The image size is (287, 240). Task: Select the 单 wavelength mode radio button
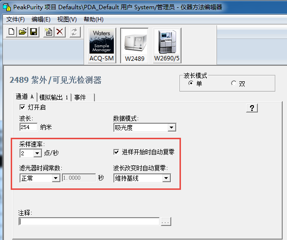coord(191,84)
